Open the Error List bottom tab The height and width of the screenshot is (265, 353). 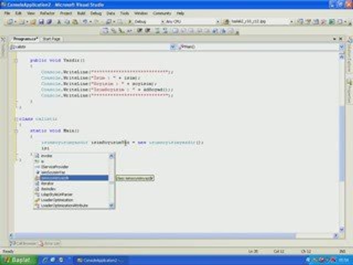(x=49, y=243)
